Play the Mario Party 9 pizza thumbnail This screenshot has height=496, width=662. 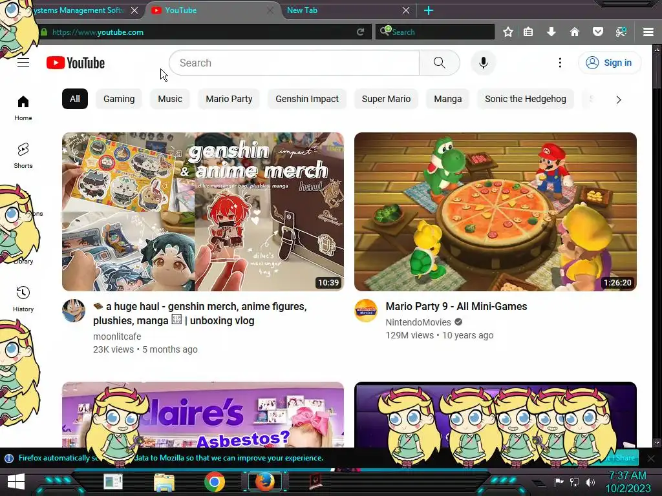495,212
